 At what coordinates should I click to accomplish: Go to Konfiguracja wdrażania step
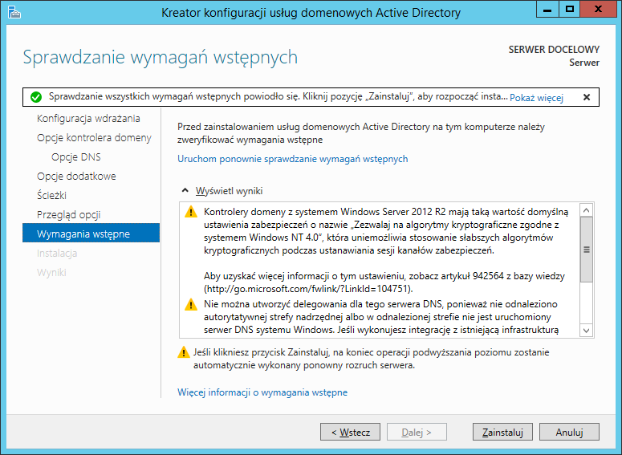point(88,119)
